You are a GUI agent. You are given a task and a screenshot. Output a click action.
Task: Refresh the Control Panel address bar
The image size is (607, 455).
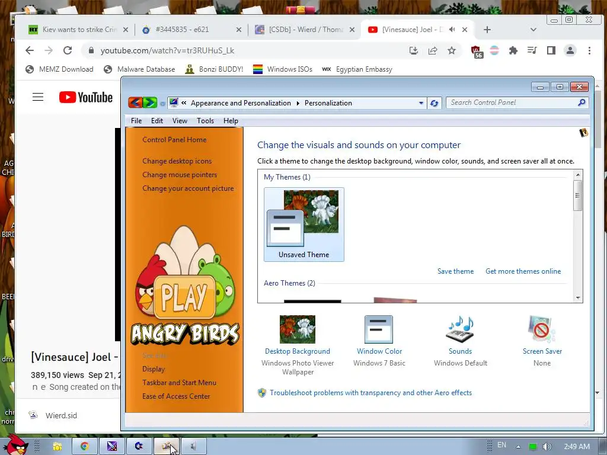[x=435, y=103]
